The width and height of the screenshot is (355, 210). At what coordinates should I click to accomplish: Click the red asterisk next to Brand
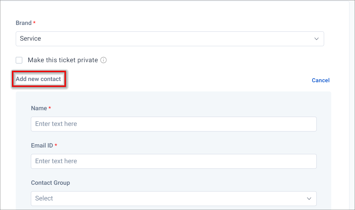pos(34,22)
